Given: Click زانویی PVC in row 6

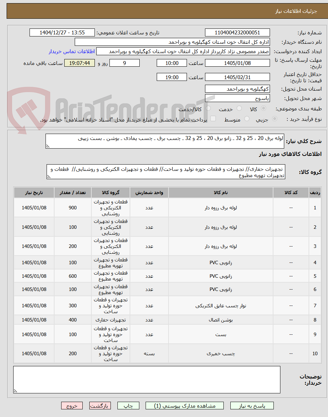Looking at the screenshot, I should pyautogui.click(x=221, y=289).
